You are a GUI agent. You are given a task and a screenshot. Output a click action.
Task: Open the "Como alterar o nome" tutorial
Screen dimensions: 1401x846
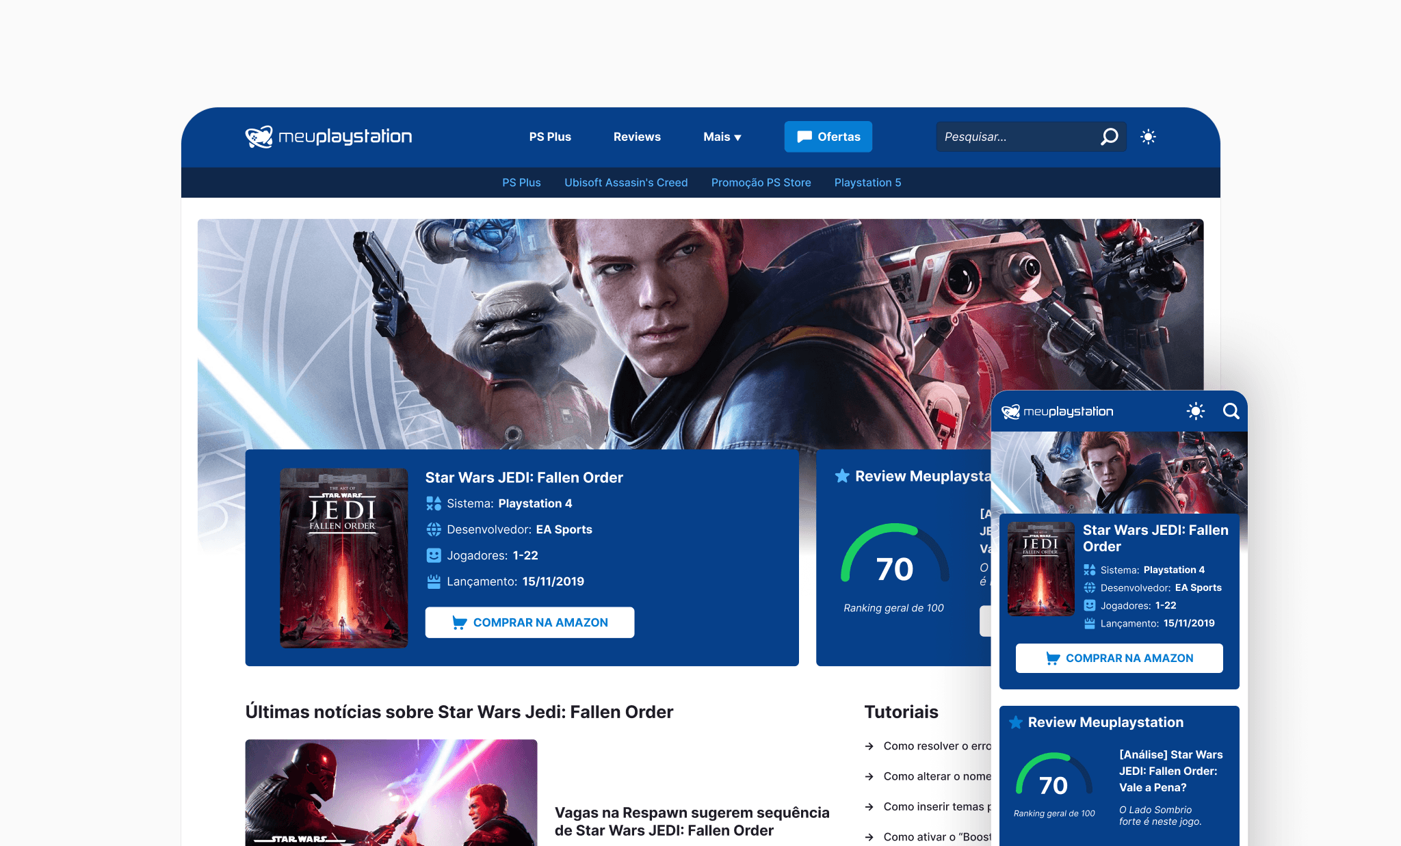(937, 776)
